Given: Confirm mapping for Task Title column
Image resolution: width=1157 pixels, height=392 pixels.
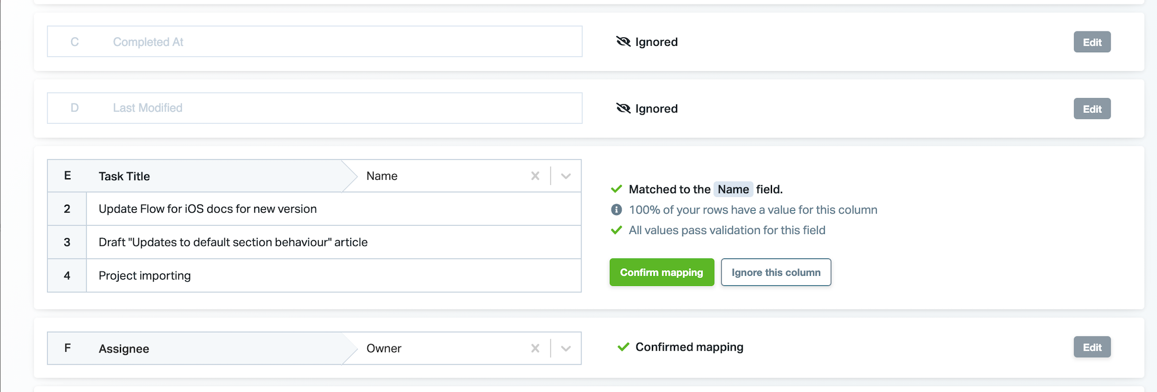Looking at the screenshot, I should pos(662,272).
